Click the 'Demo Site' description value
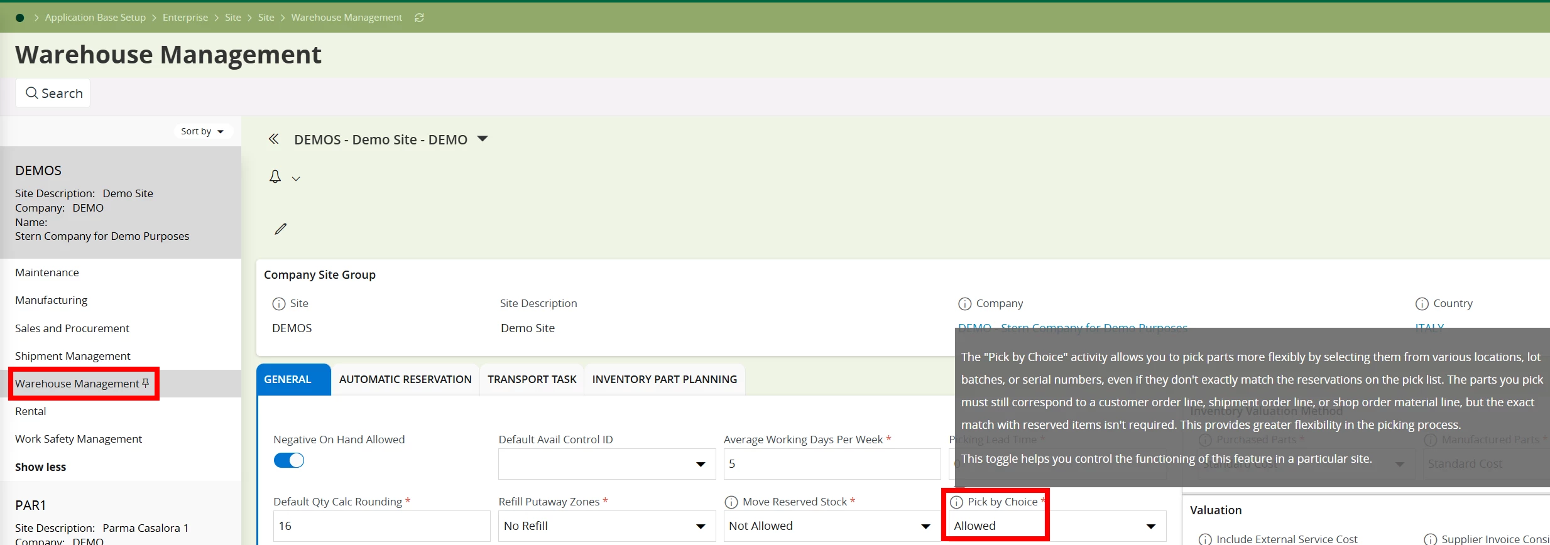Viewport: 1550px width, 545px height. (528, 328)
